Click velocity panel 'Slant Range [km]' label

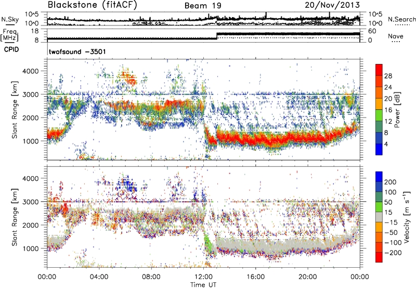coord(15,217)
